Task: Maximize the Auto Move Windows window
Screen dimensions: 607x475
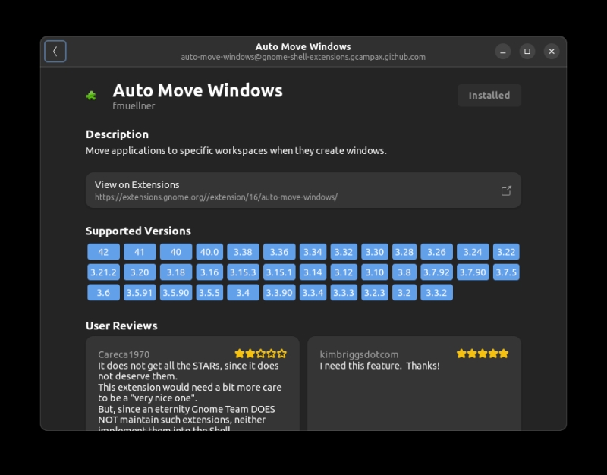Action: [527, 52]
